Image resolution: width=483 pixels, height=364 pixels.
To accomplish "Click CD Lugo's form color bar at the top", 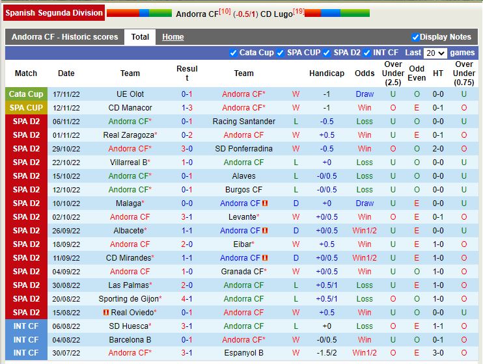I will (x=337, y=13).
